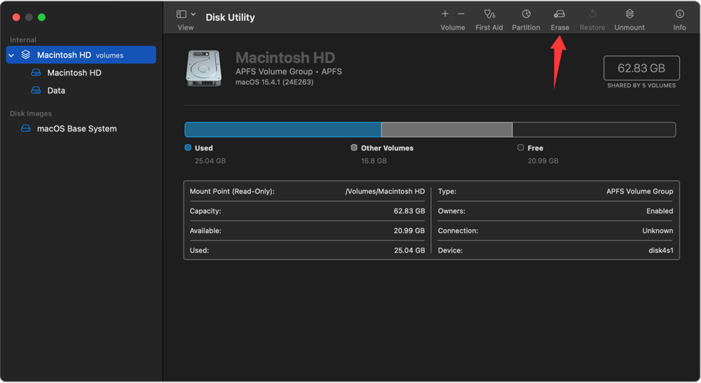Open the Partition pie-chart icon
Image resolution: width=701 pixels, height=383 pixels.
pyautogui.click(x=526, y=14)
